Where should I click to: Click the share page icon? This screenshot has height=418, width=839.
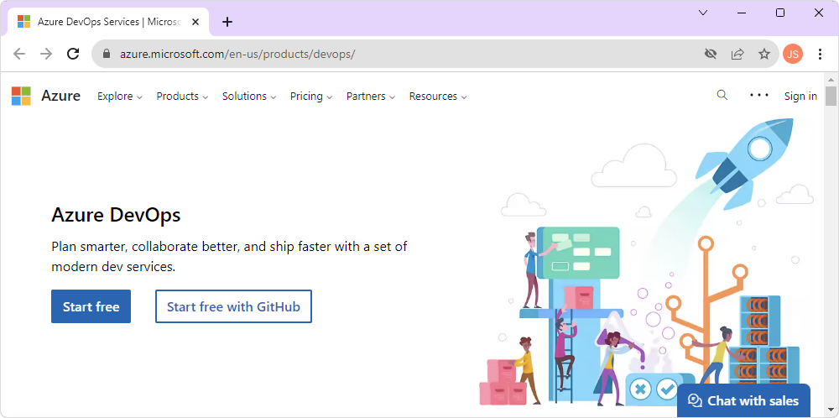(x=737, y=54)
